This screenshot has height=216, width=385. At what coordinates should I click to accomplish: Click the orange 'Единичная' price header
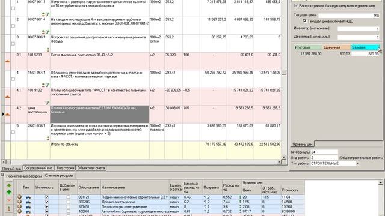[336, 47]
